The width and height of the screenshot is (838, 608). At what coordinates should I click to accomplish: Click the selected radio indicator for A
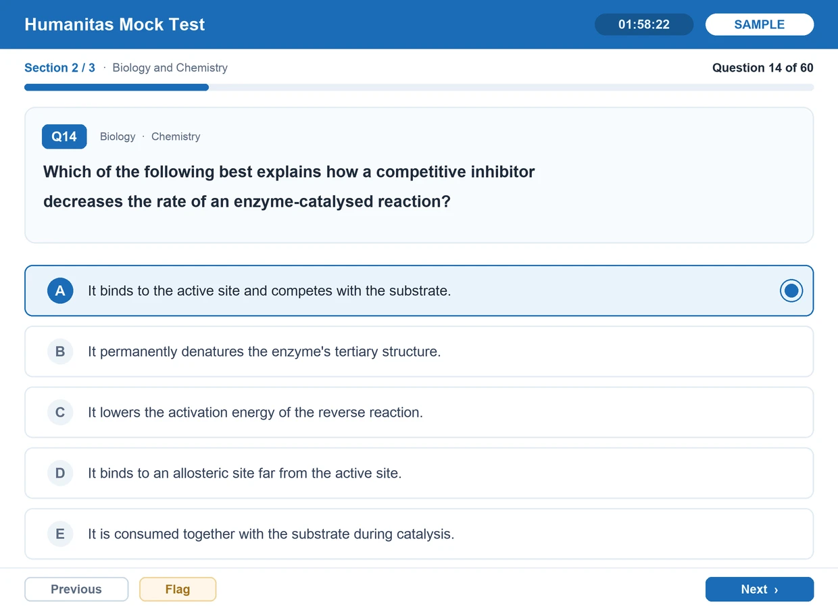point(791,290)
